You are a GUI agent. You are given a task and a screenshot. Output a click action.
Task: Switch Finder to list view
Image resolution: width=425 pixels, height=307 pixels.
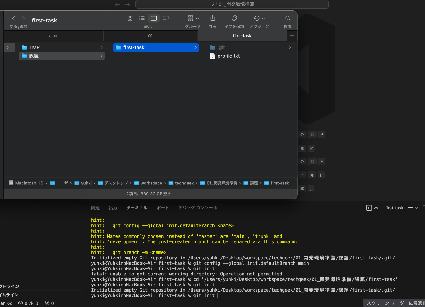coord(142,18)
